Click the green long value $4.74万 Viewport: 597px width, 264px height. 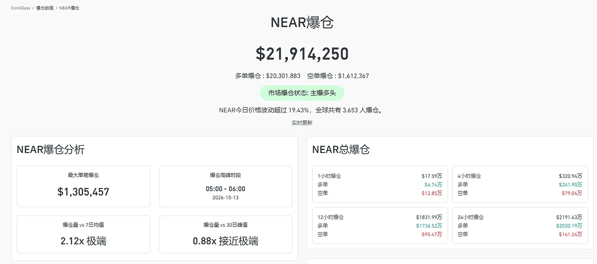pyautogui.click(x=433, y=184)
